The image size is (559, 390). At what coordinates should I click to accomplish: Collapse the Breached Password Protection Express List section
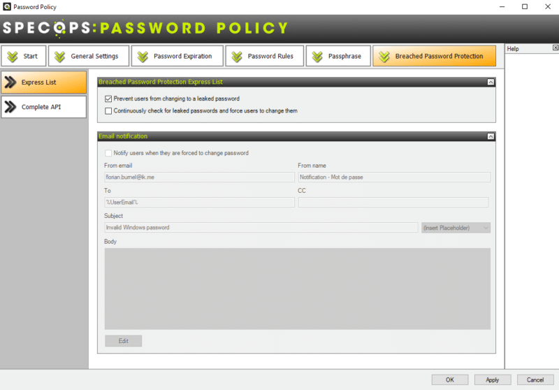point(491,82)
